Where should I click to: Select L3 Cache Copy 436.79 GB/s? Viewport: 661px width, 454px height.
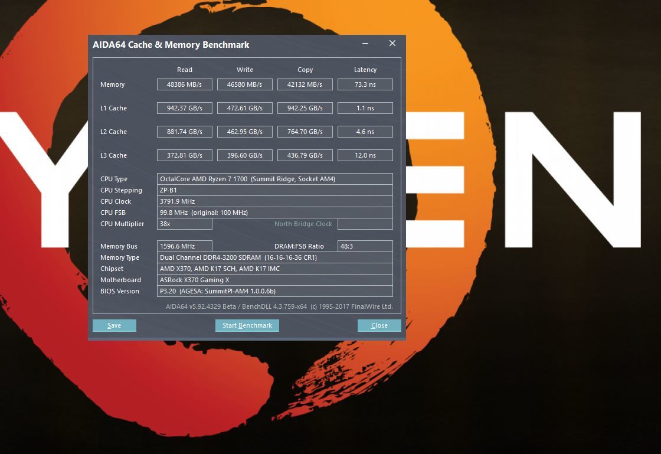point(305,155)
